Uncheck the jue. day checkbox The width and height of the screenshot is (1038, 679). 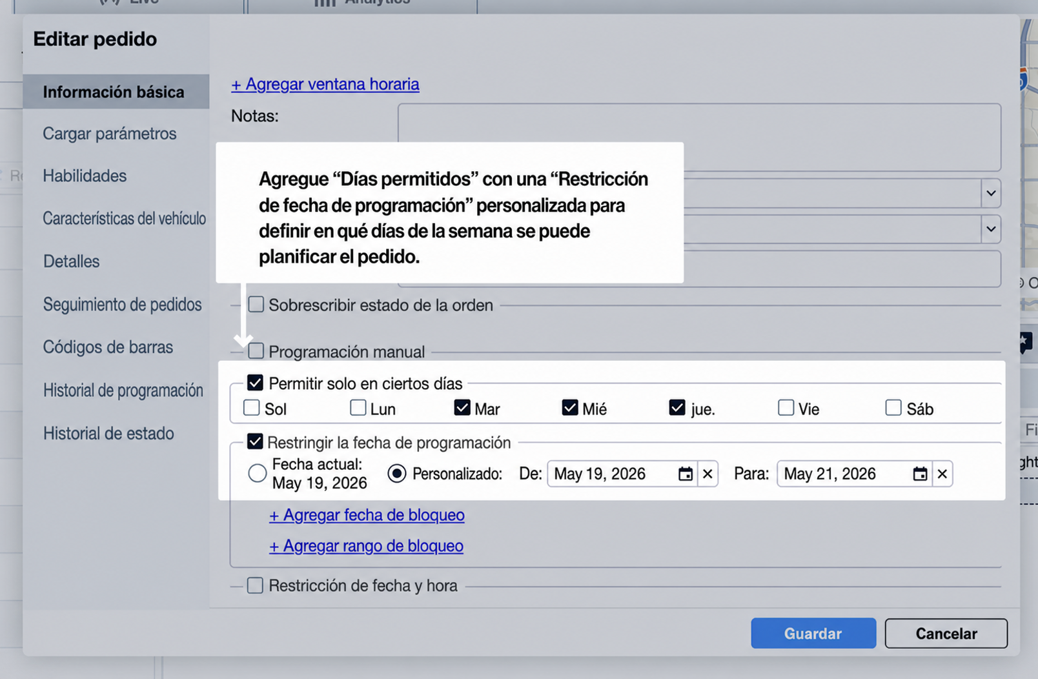(677, 408)
